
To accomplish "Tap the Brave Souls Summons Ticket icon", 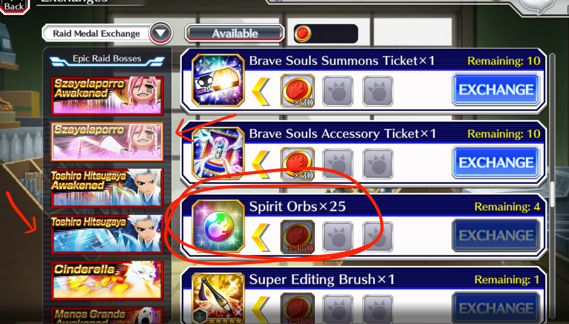I will 218,81.
